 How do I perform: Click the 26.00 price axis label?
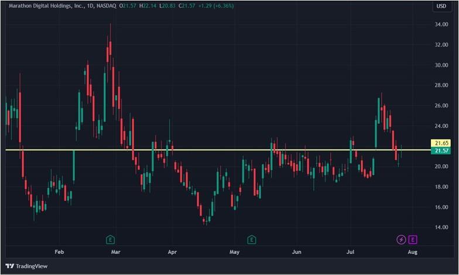pyautogui.click(x=441, y=105)
